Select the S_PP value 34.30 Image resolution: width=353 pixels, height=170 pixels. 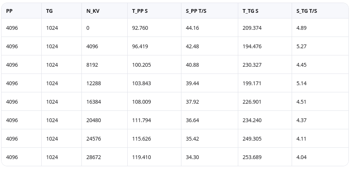[x=192, y=157]
